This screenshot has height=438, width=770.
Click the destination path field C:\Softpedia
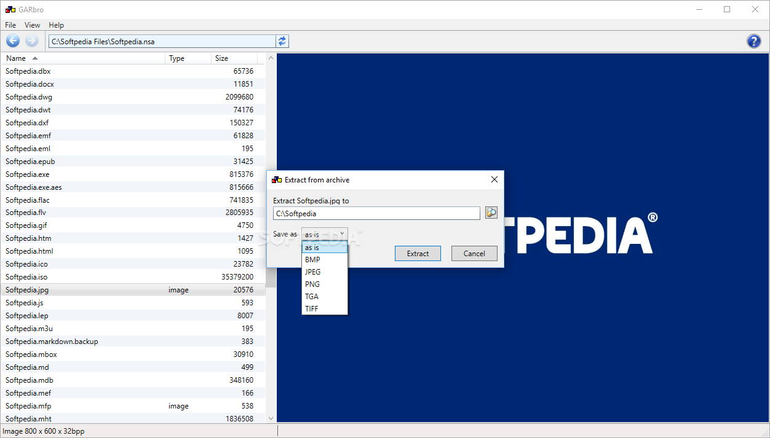[x=376, y=213]
